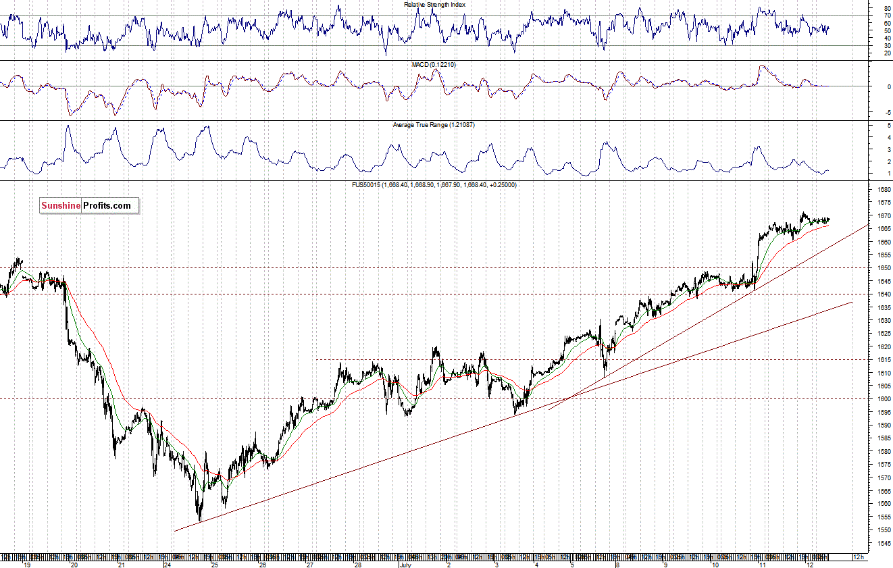
Task: Click price axis label 1600
Action: [x=884, y=399]
